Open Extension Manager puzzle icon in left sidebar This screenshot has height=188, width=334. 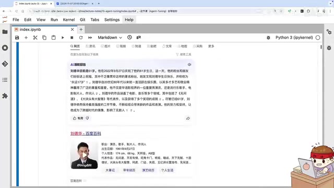(x=5, y=96)
